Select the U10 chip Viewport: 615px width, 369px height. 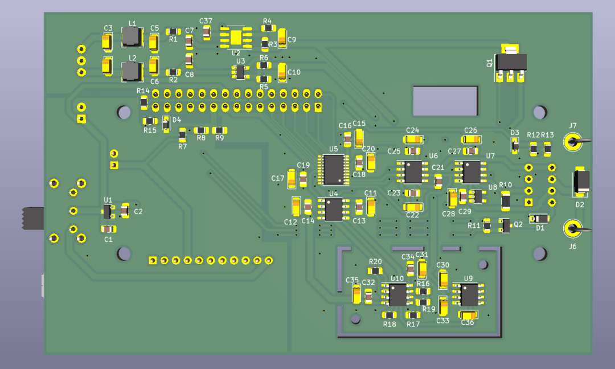point(397,295)
